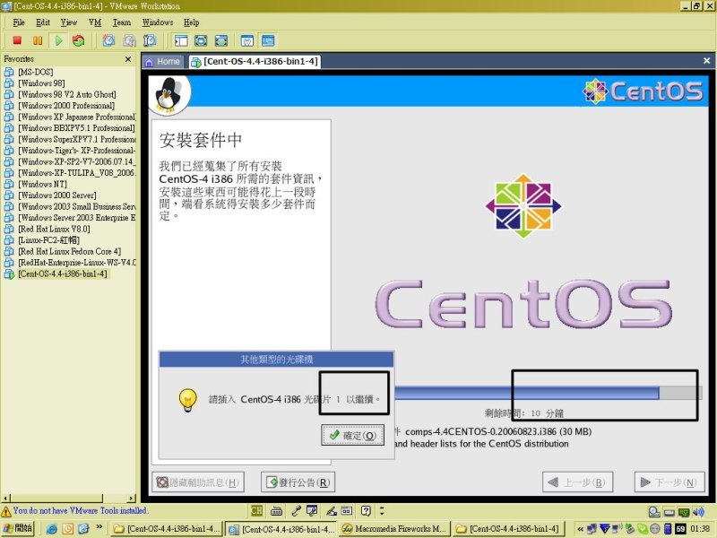Open Internet Explorer from Quick Launch
Screen dimensions: 717x538
coord(52,529)
